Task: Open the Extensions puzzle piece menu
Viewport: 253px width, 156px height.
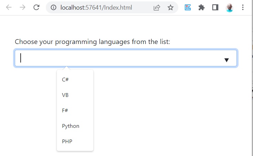Action: pos(201,8)
